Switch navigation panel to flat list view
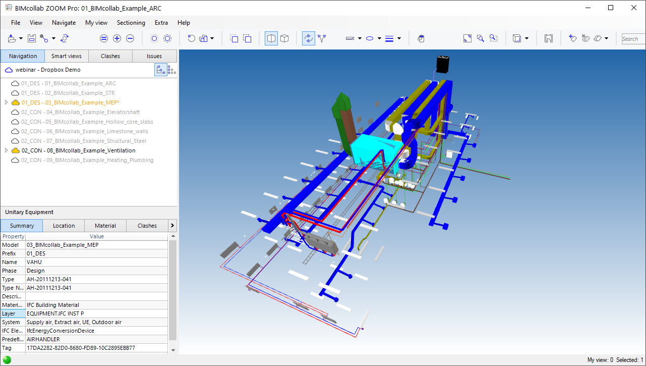The image size is (646, 366). click(x=172, y=70)
